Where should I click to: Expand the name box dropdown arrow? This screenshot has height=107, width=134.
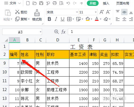pyautogui.click(x=40, y=32)
